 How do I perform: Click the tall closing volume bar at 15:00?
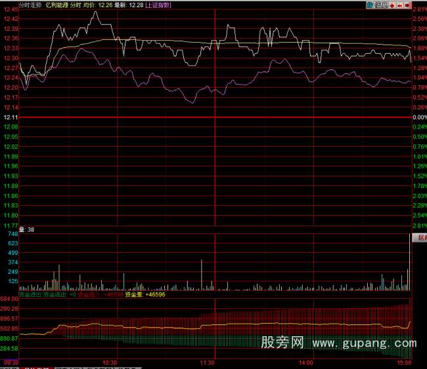point(409,262)
